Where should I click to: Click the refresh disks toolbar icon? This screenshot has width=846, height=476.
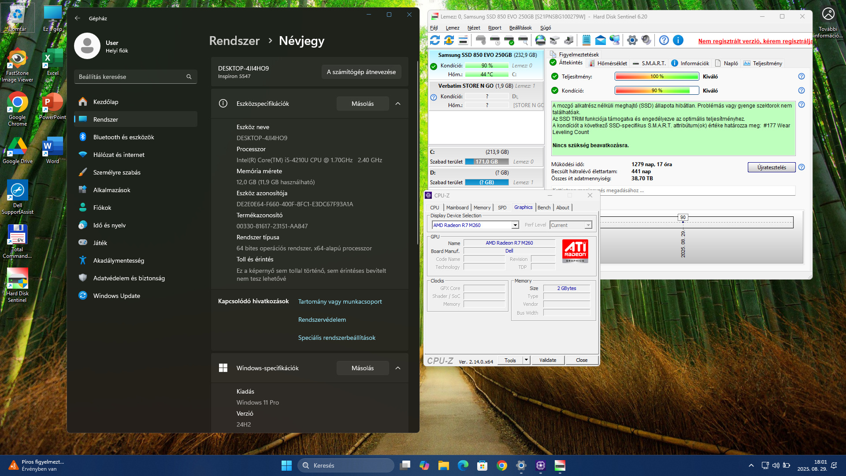(435, 41)
